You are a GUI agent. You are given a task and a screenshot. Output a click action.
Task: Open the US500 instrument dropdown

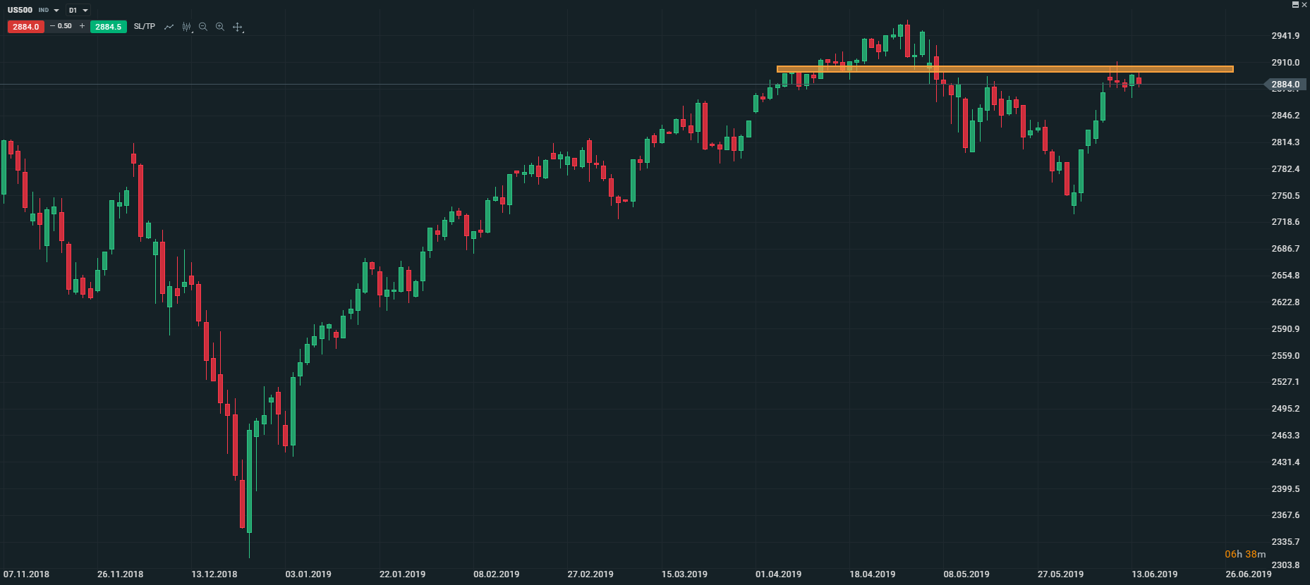[x=56, y=11]
